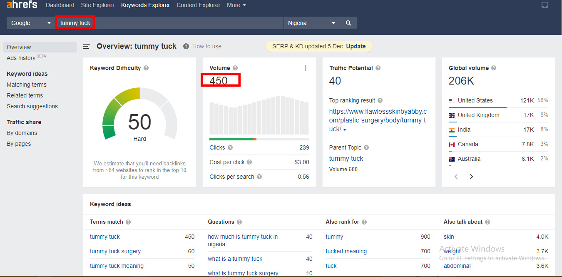562x277 pixels.
Task: Click the ahrefs logo
Action: point(22,5)
